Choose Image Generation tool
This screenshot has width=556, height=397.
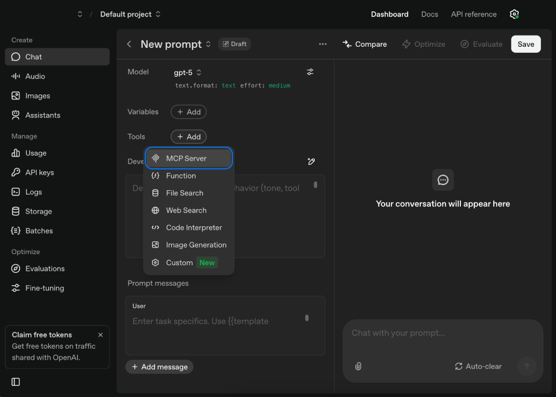pyautogui.click(x=188, y=245)
